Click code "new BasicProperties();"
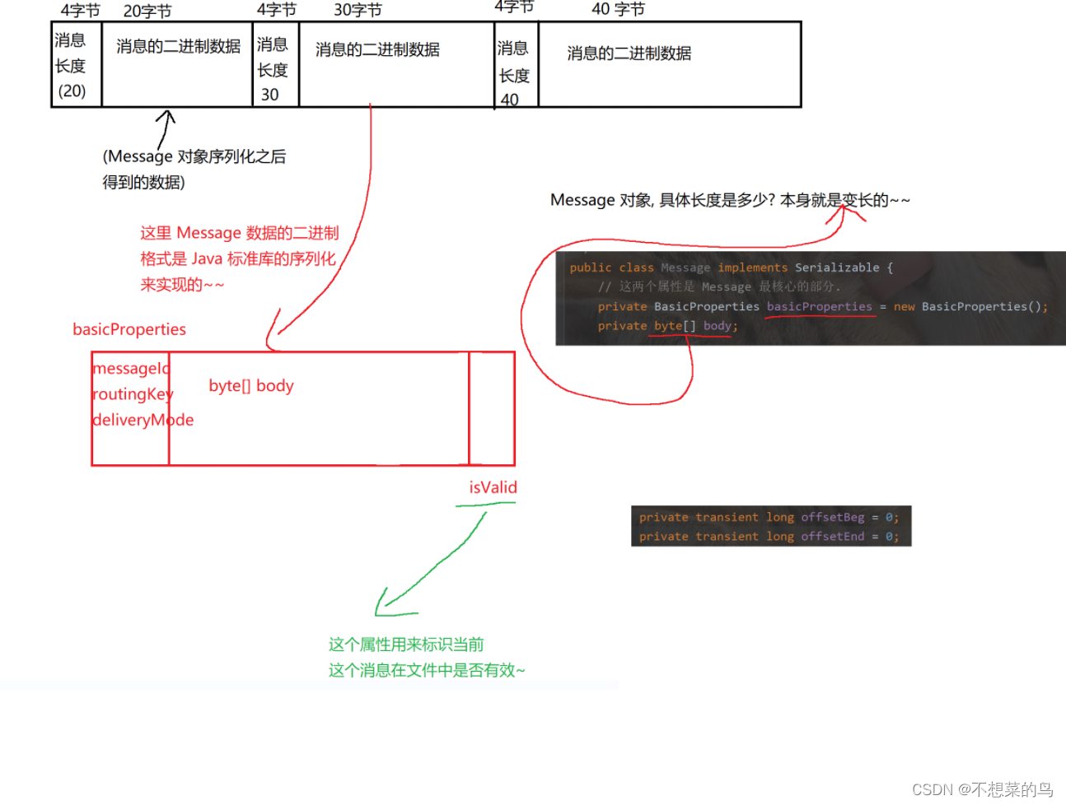The height and width of the screenshot is (805, 1066). (971, 306)
